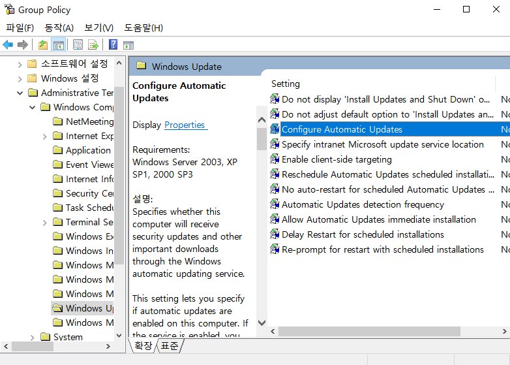Open the Properties link
Viewport: 510px width, 365px height.
[x=185, y=125]
